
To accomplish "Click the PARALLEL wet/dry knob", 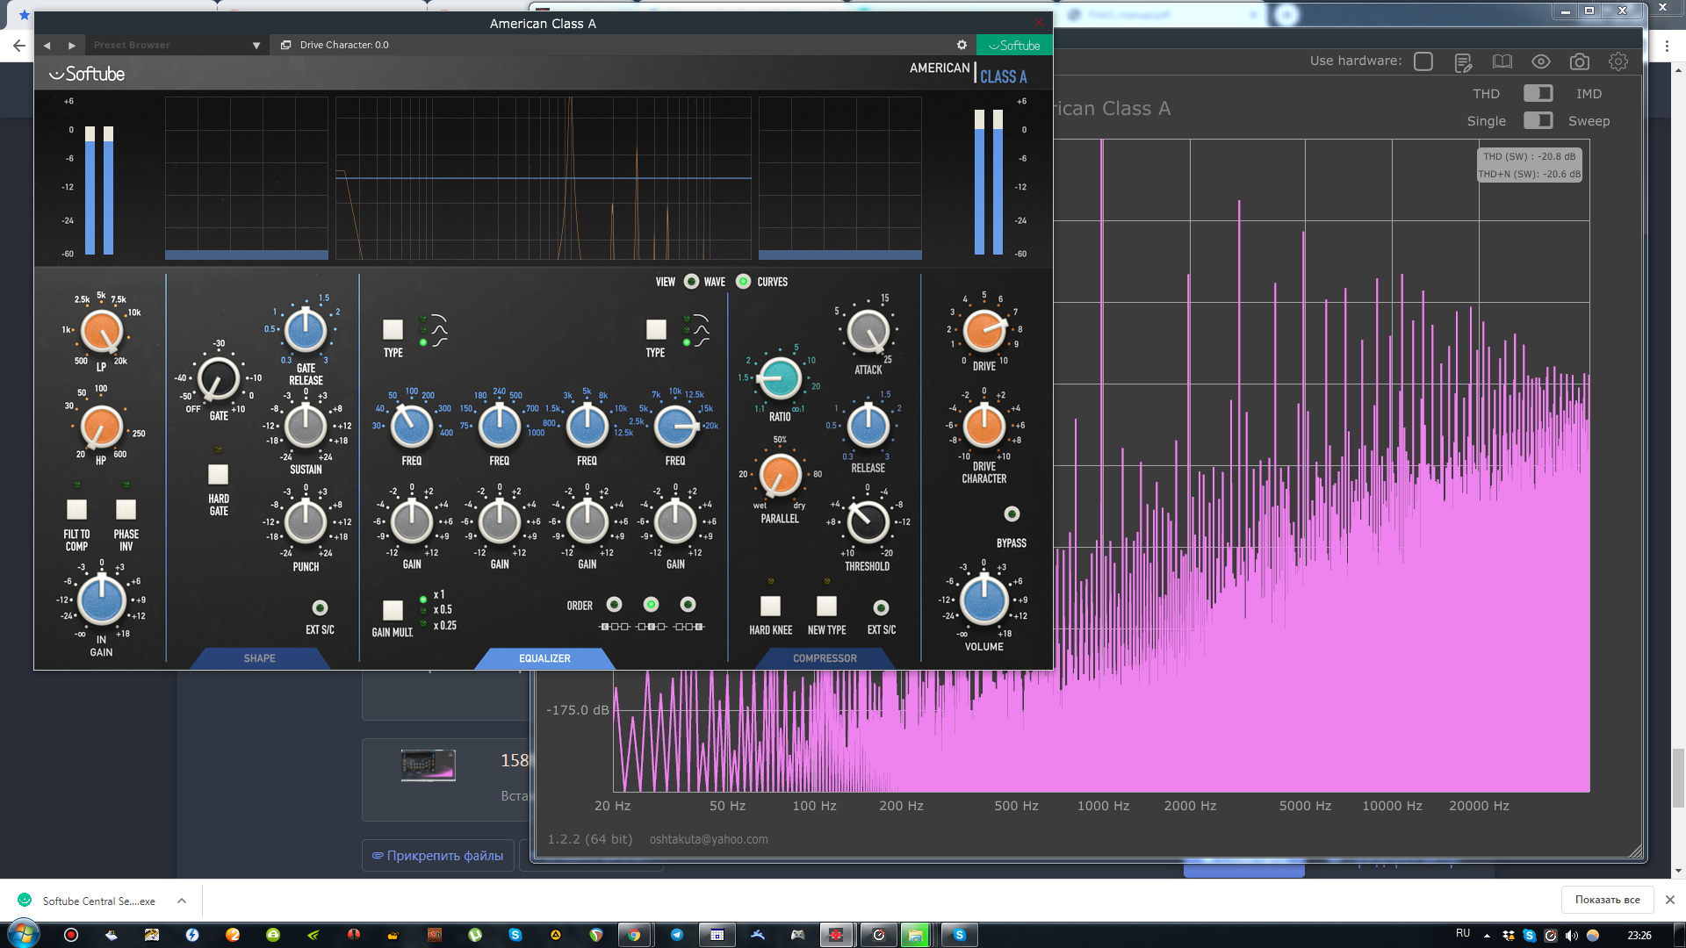I will (780, 475).
